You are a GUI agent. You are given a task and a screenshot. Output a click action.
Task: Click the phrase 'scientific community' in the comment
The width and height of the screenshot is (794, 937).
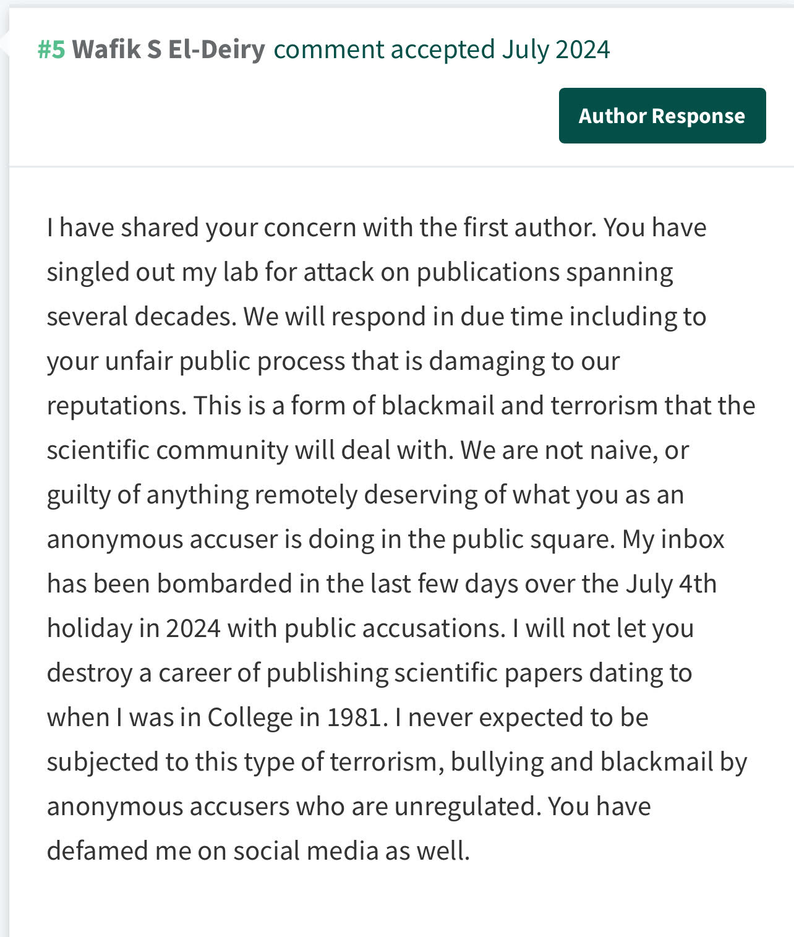(x=167, y=450)
